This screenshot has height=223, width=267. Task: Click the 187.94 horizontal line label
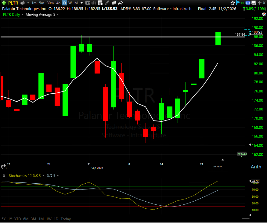click(240, 34)
